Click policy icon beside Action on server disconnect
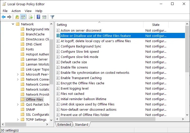Screen dimensions: 190x133 point(58,30)
